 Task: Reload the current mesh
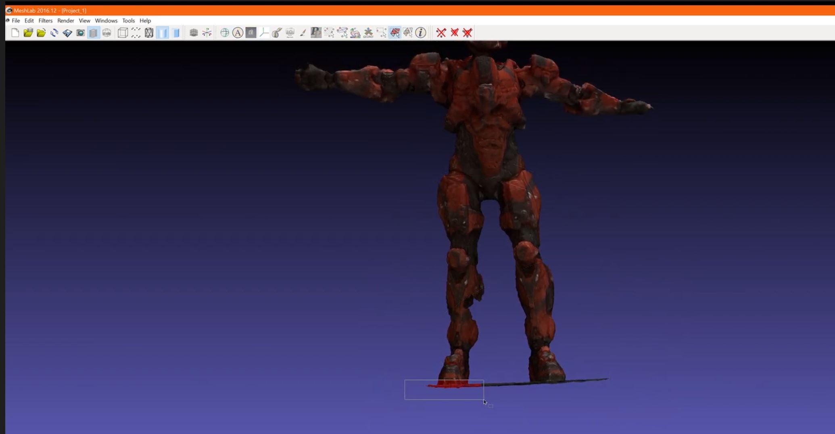pyautogui.click(x=54, y=33)
